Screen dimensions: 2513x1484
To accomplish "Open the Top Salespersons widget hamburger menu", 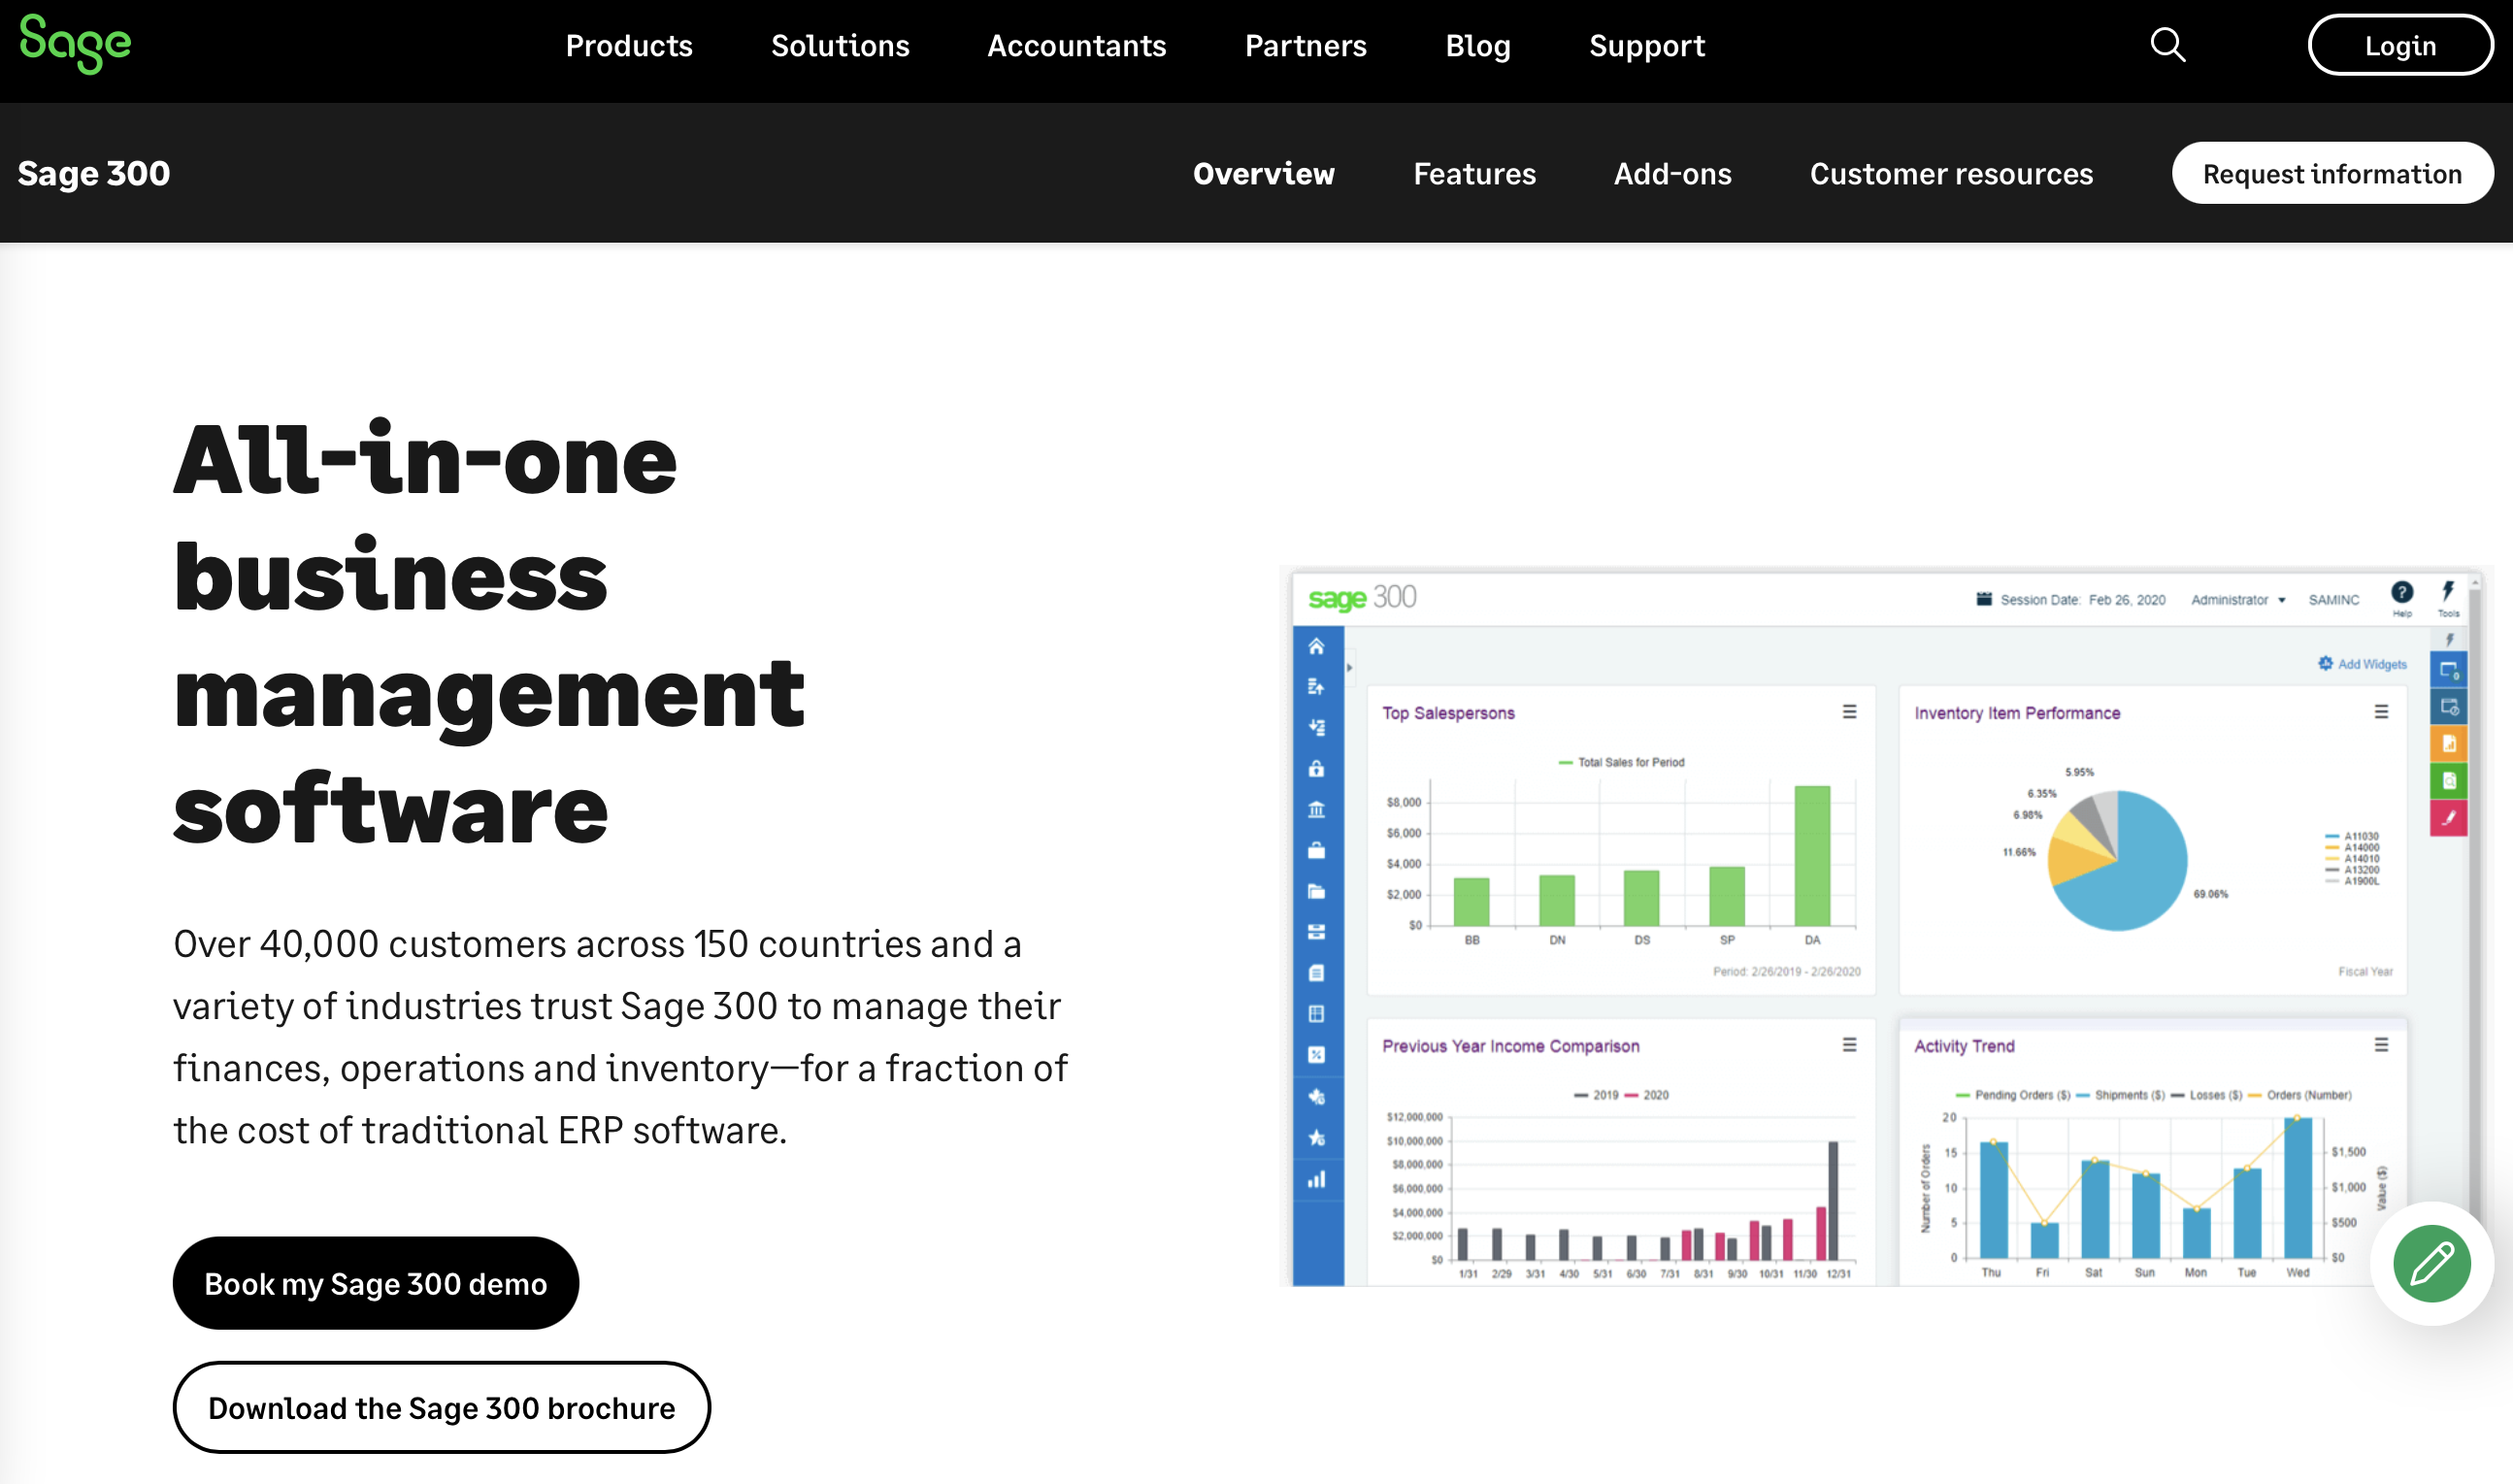I will point(1849,712).
